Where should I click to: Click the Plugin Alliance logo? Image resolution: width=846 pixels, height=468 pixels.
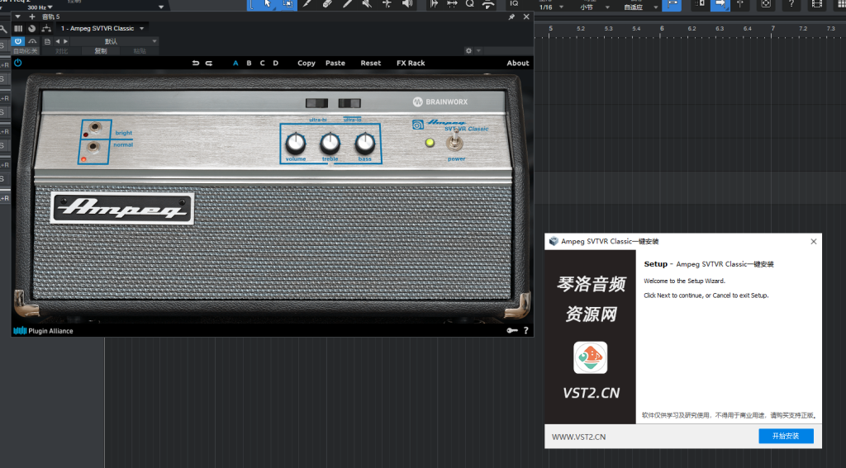click(x=43, y=331)
